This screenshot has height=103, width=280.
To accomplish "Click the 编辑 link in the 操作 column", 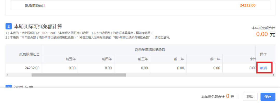I will [264, 68].
